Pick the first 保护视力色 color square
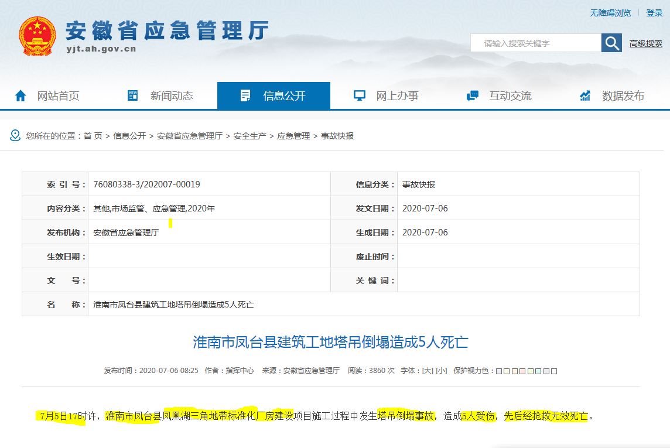This screenshot has height=448, width=670. (498, 371)
